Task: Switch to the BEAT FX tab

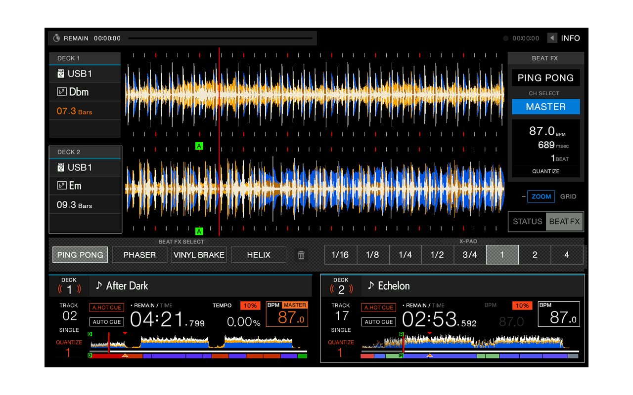Action: (564, 222)
